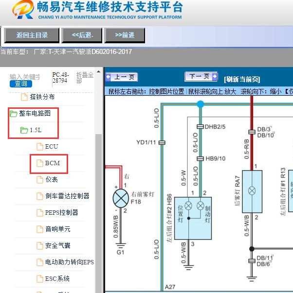Click the [刷新当前页] refresh link
The height and width of the screenshot is (293, 293).
click(242, 79)
